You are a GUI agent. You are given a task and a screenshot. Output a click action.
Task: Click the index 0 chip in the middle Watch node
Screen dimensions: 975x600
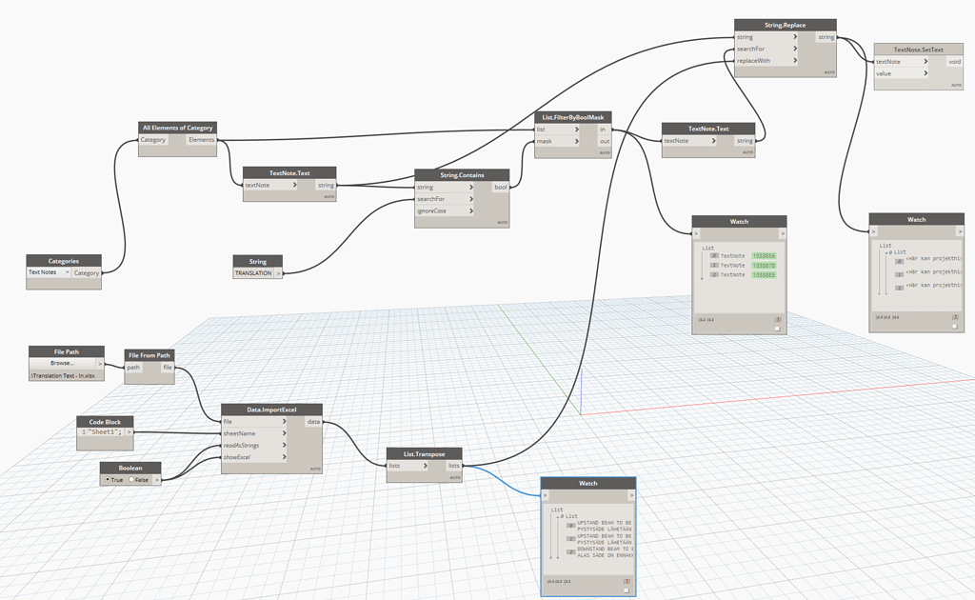click(713, 256)
